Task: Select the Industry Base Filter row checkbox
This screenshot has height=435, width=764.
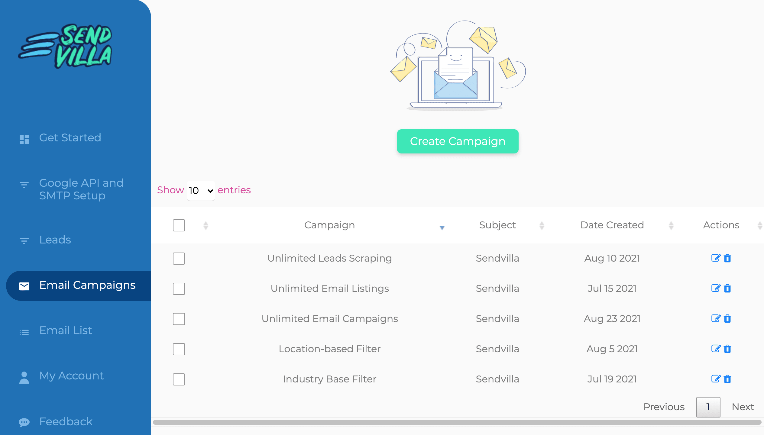Action: click(x=179, y=379)
